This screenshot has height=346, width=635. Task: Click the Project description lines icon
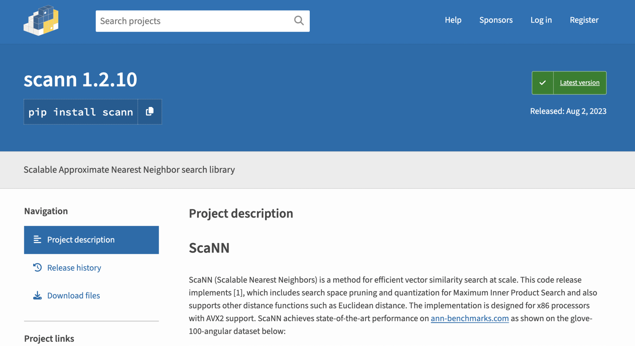tap(38, 240)
